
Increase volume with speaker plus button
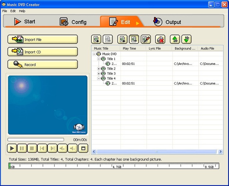[62, 148]
